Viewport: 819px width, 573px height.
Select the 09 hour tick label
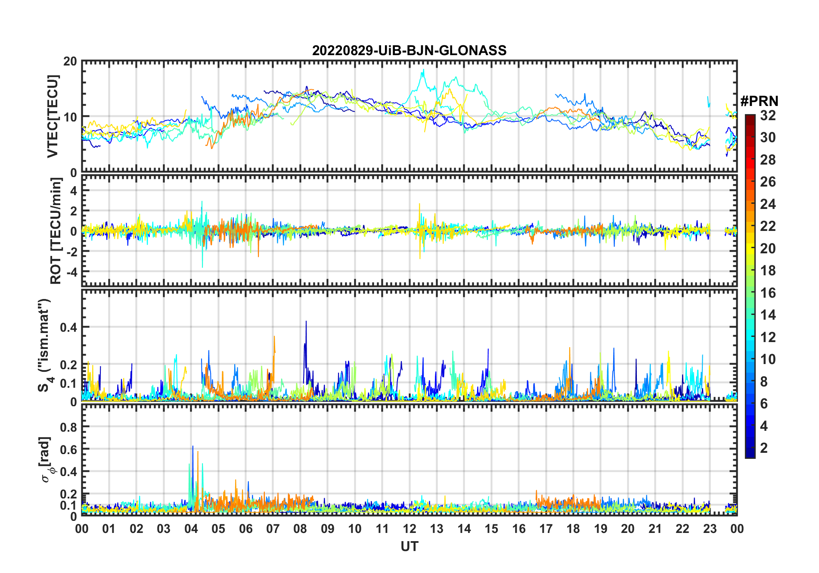point(328,529)
